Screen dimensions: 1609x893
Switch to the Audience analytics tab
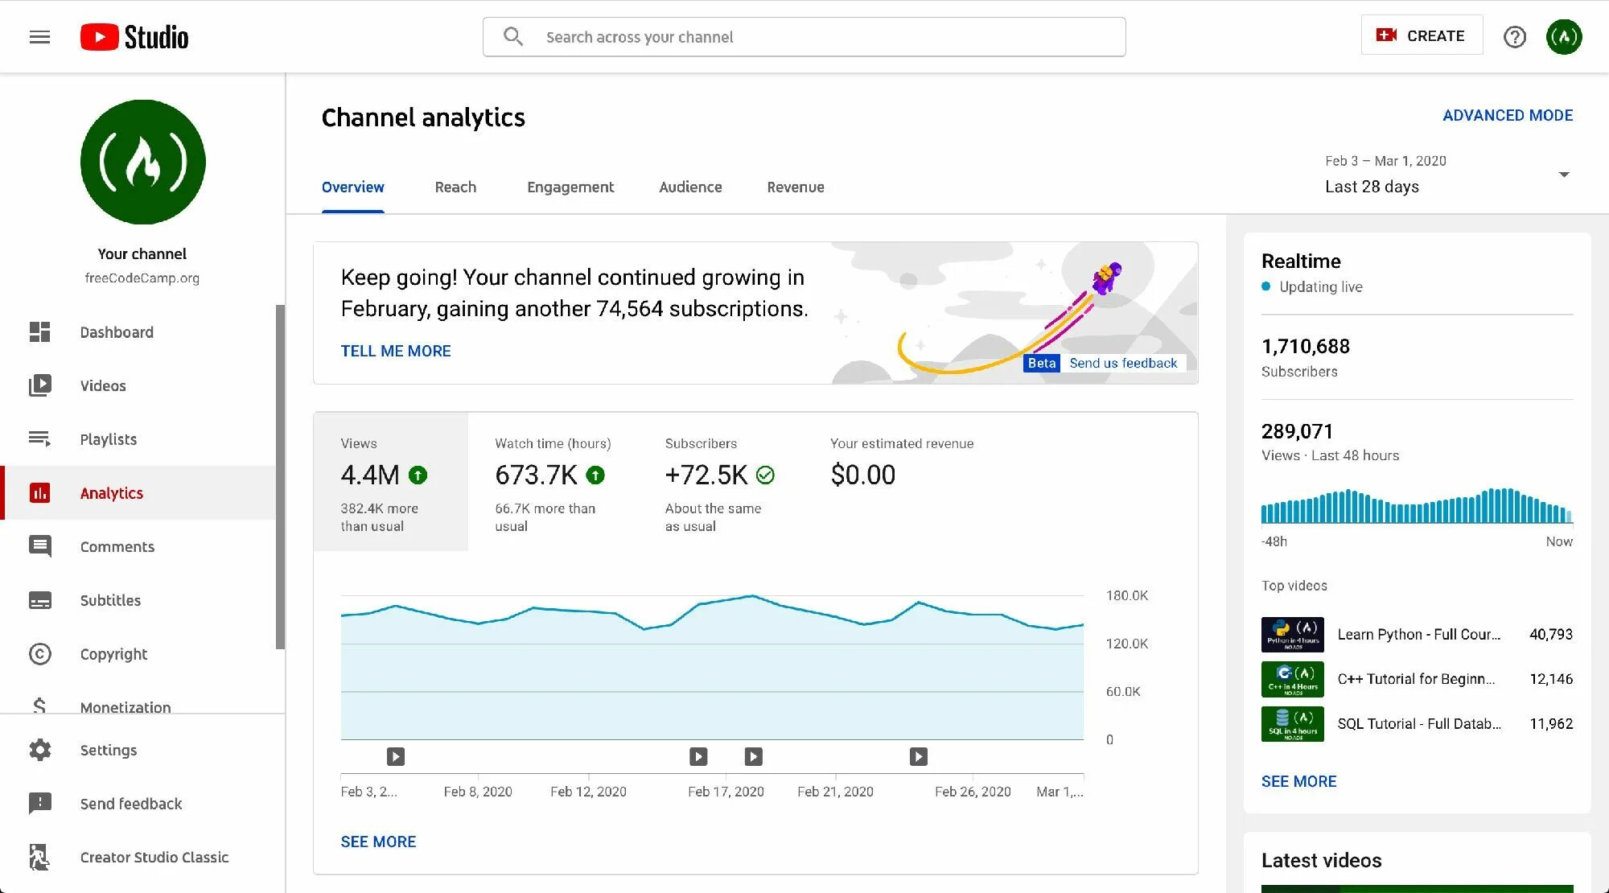click(x=689, y=186)
